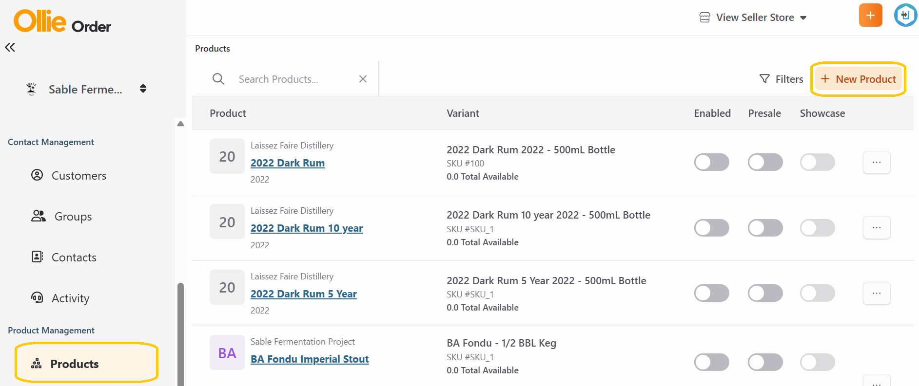
Task: Collapse the sidebar with double chevron icon
Action: click(10, 47)
